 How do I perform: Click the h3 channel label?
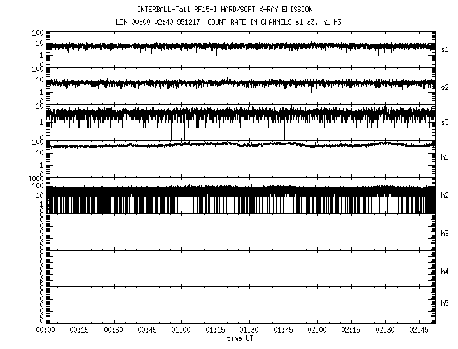(445, 234)
